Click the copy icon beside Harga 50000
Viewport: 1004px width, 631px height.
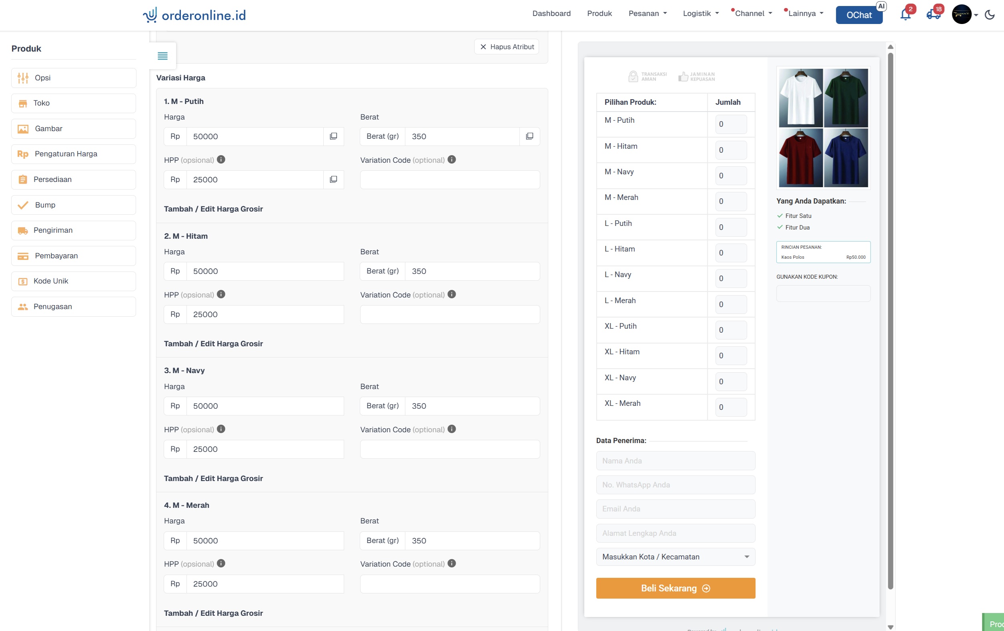(333, 136)
